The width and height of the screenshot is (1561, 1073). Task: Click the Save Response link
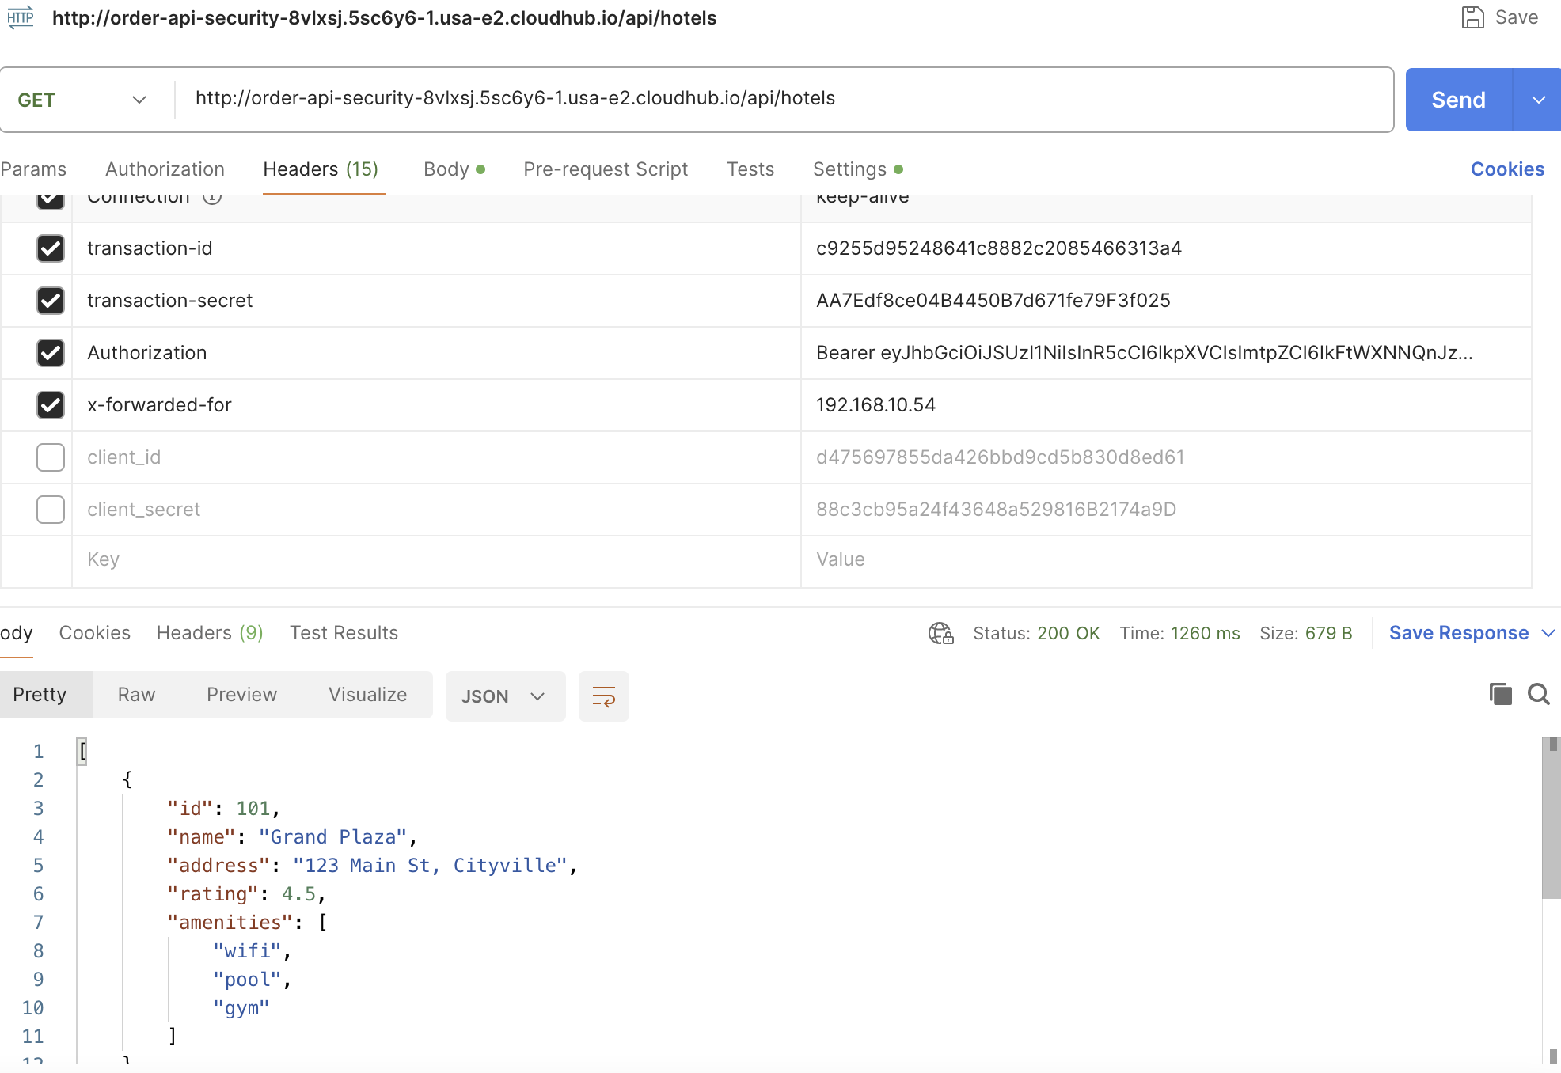pyautogui.click(x=1459, y=633)
